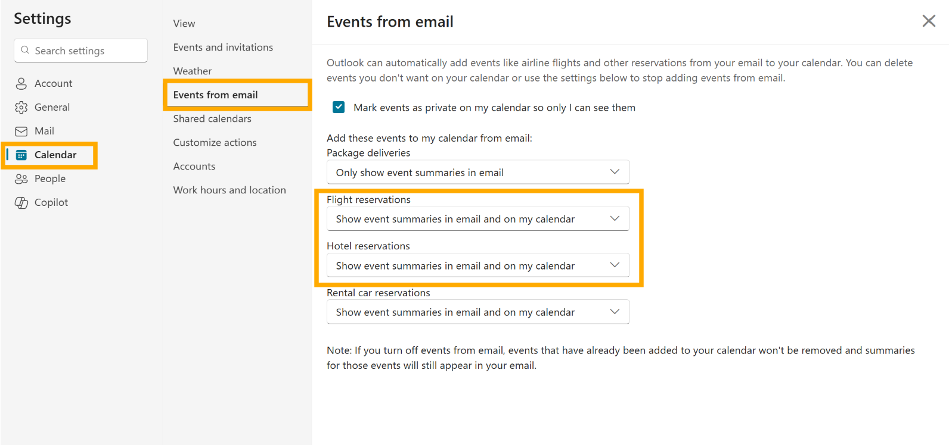Click the search magnifier icon

click(25, 51)
